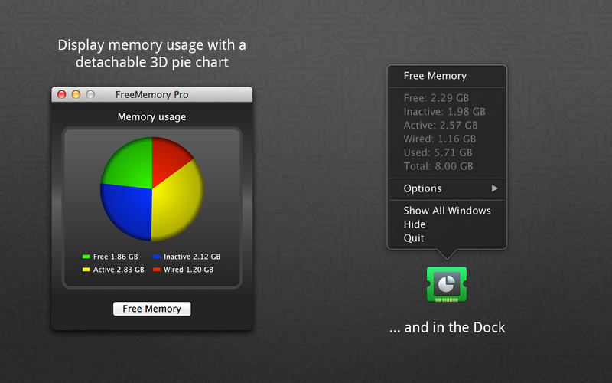
Task: Click the yellow Active legend swatch
Action: 86,270
